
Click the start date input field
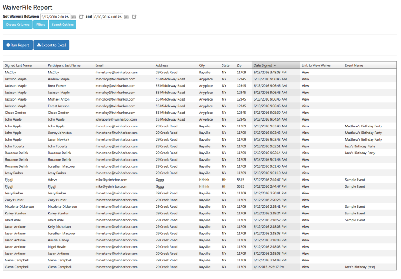(x=54, y=17)
